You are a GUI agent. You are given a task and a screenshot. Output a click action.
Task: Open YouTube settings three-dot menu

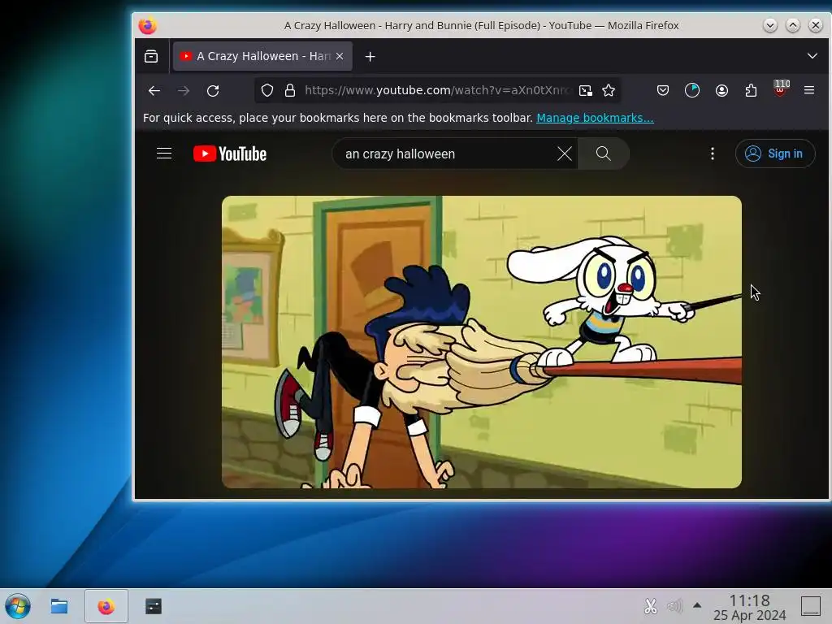tap(712, 154)
